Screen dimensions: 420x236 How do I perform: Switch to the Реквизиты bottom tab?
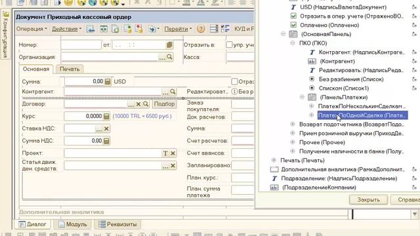click(117, 224)
